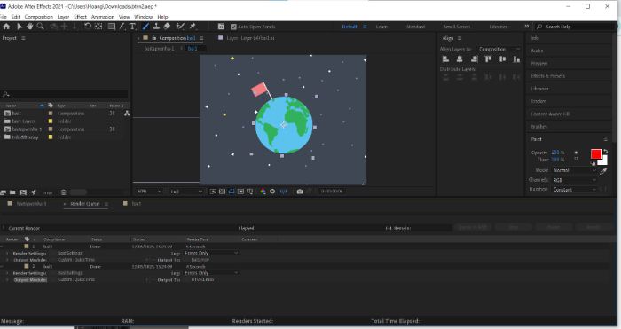Select the Rectangle shape tool
Viewport: 621px width, 329px height.
point(112,27)
